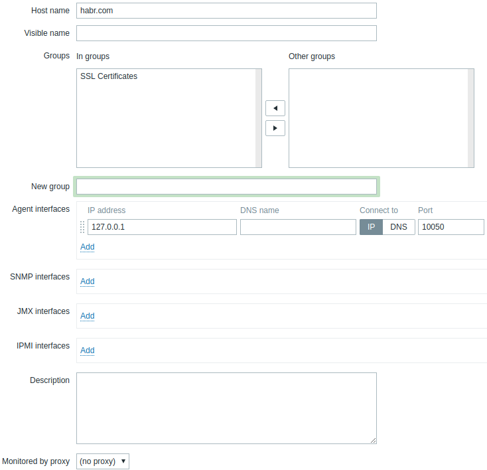Focus the Visible name input
The width and height of the screenshot is (487, 470).
226,33
